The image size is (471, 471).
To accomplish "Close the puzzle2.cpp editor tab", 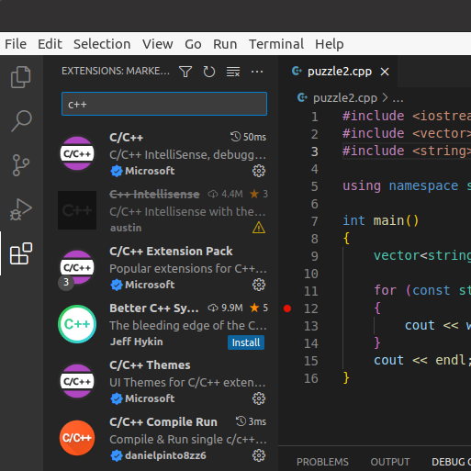I will point(385,72).
